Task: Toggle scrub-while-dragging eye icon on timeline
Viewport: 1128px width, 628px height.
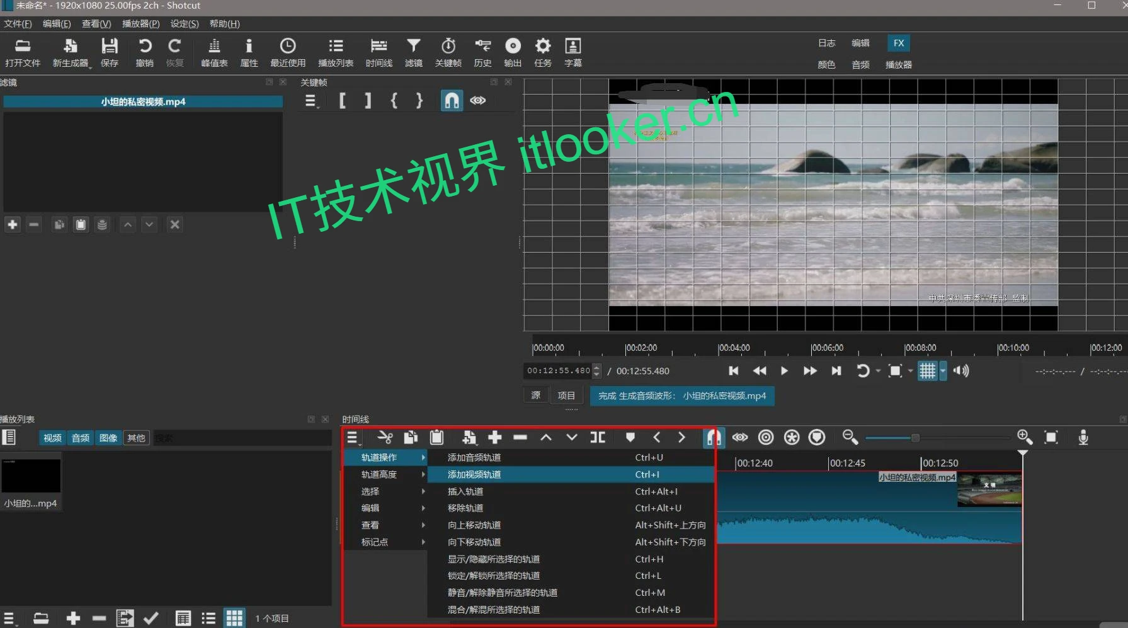Action: [x=740, y=437]
